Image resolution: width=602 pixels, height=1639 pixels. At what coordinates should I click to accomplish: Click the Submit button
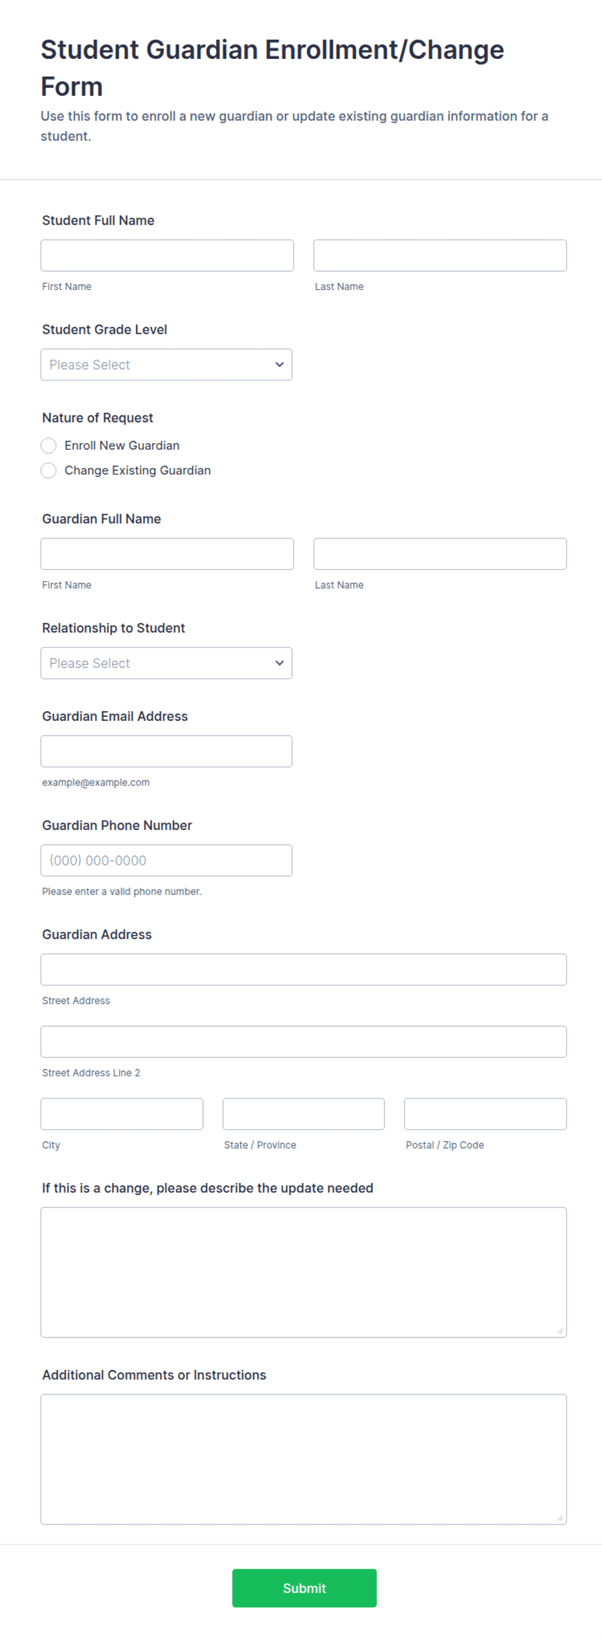click(304, 1587)
